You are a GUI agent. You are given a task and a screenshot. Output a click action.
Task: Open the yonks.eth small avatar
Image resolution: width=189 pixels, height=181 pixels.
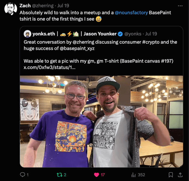pyautogui.click(x=27, y=34)
